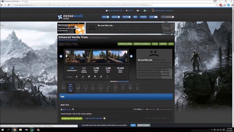Open the Environmental category link
The height and width of the screenshot is (132, 234).
point(72,40)
